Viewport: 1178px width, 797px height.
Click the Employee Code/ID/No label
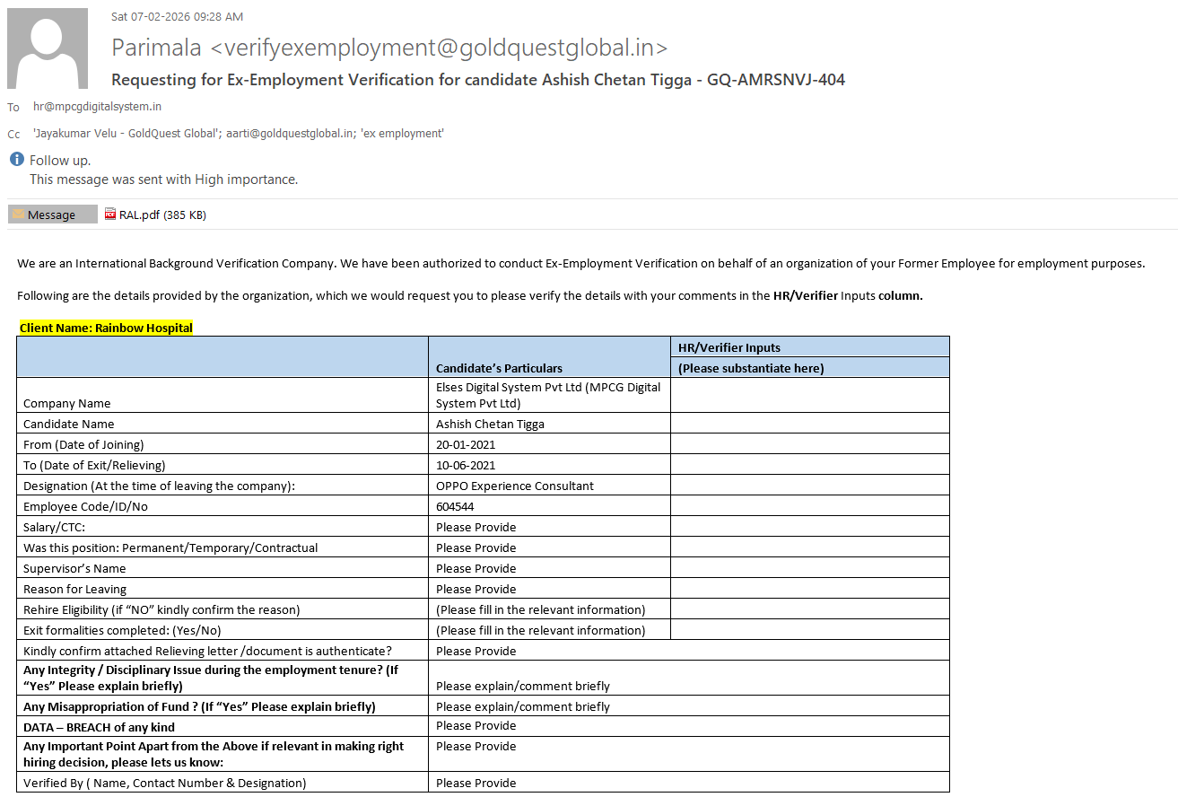pos(85,506)
